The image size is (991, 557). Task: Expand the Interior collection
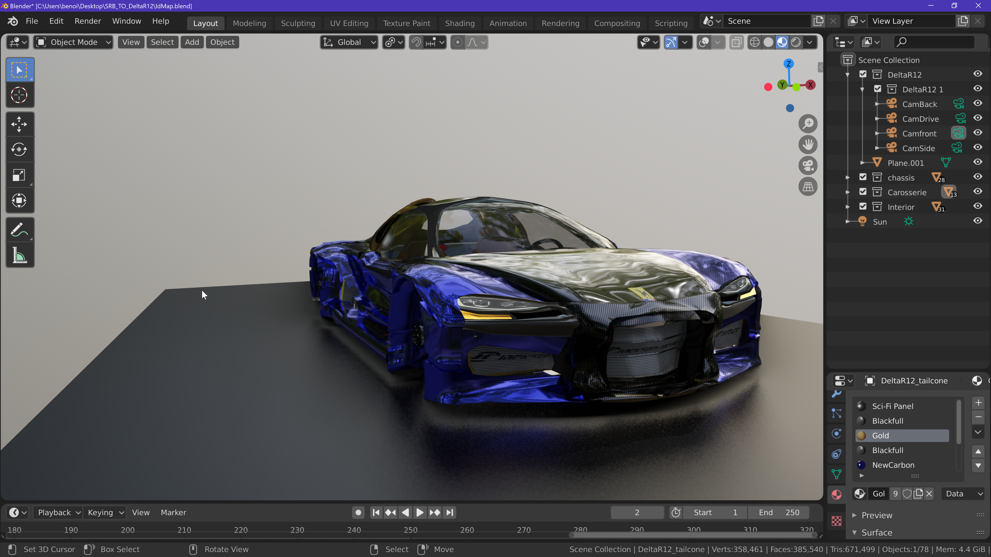click(848, 207)
